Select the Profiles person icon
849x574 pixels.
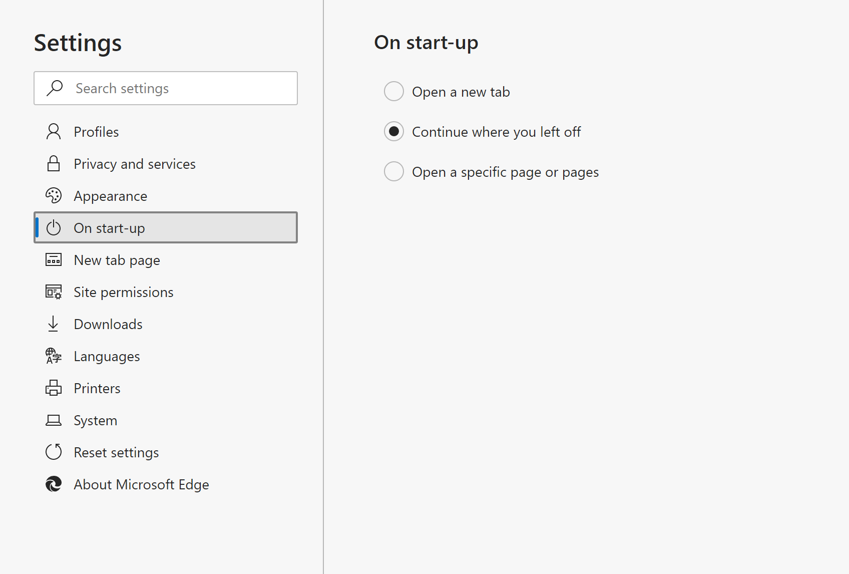pyautogui.click(x=53, y=131)
